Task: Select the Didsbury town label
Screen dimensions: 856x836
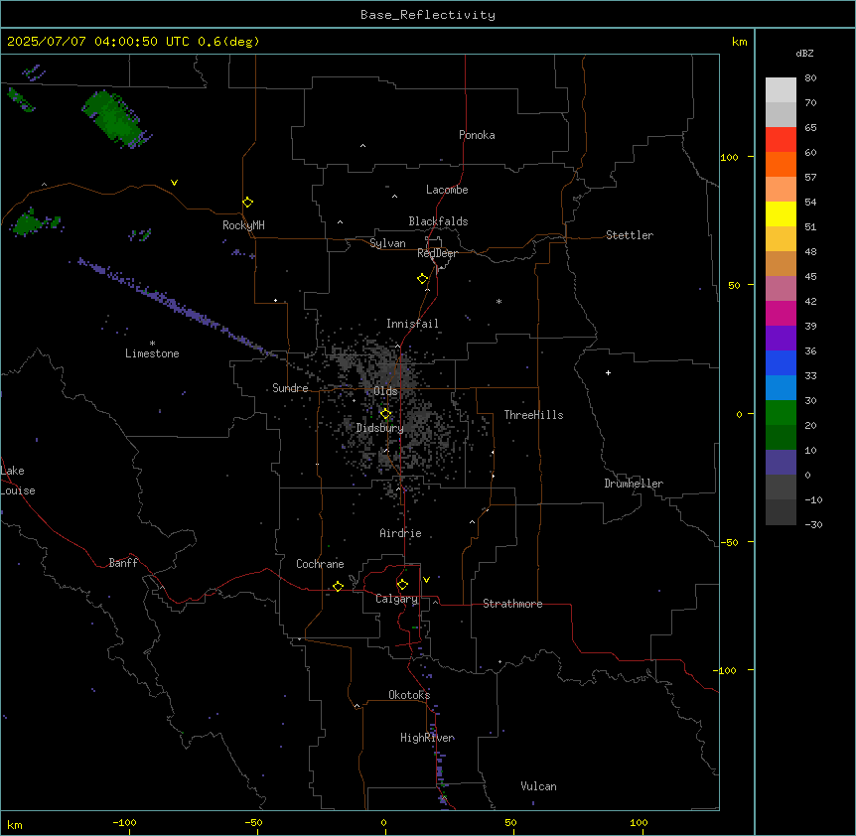Action: 380,428
